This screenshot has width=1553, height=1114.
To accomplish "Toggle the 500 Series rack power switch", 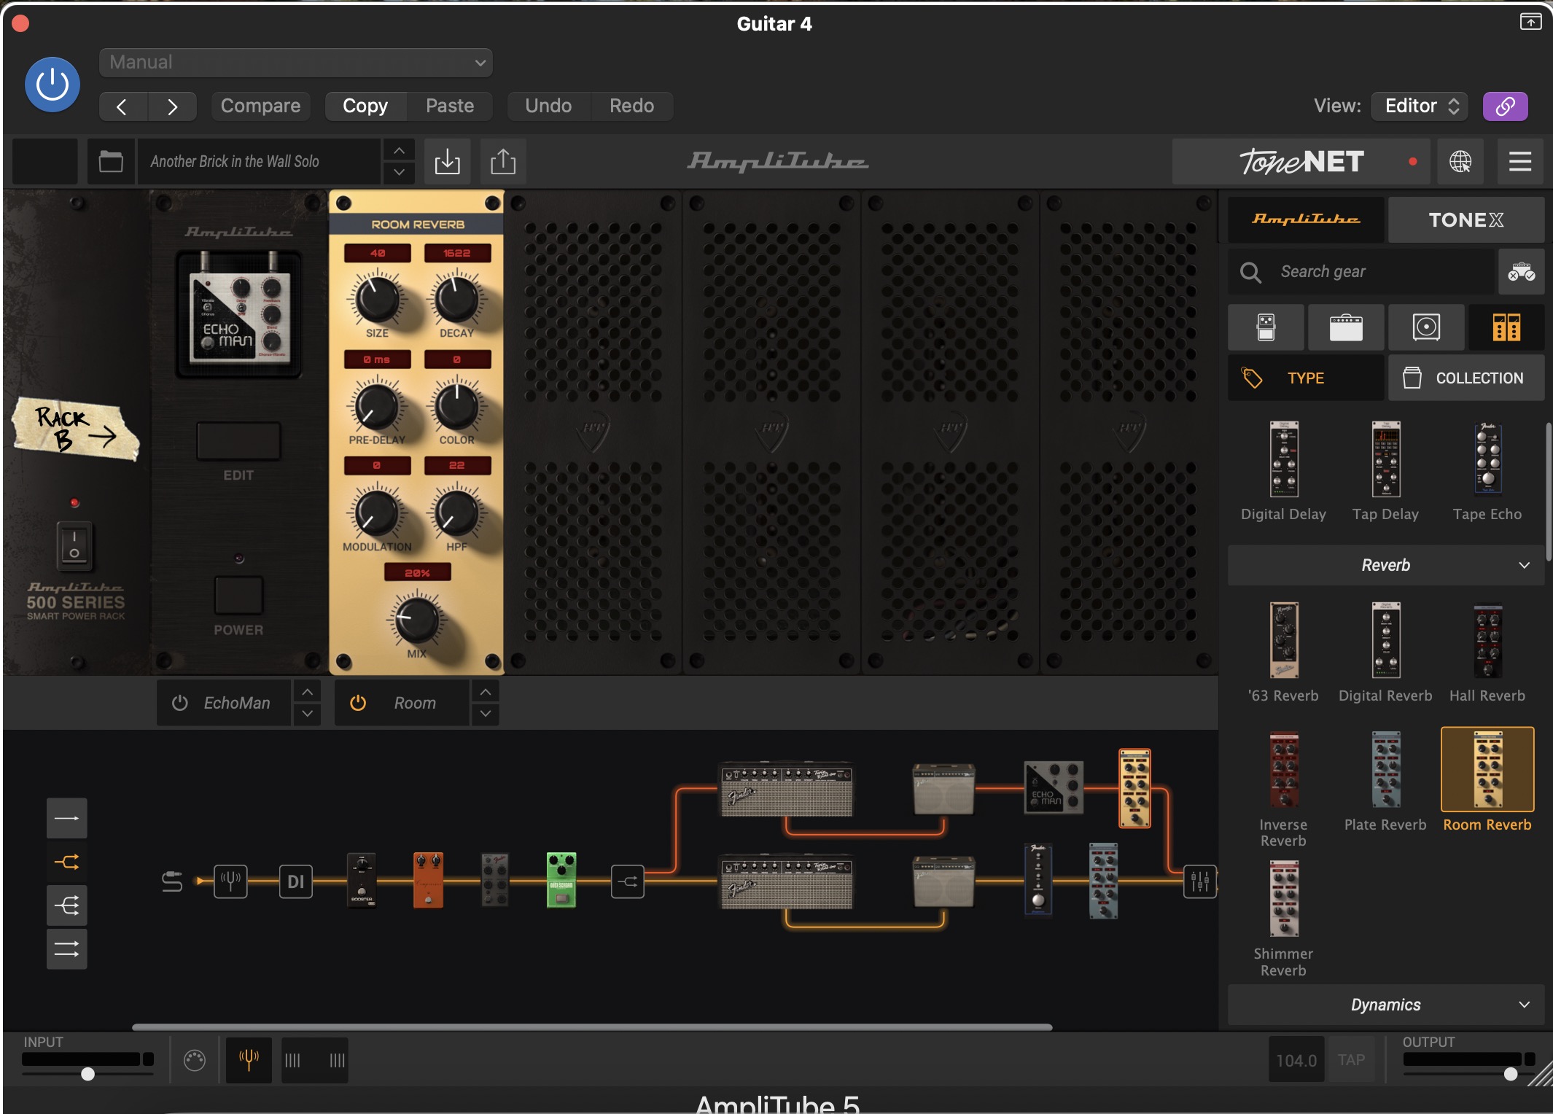I will point(74,545).
